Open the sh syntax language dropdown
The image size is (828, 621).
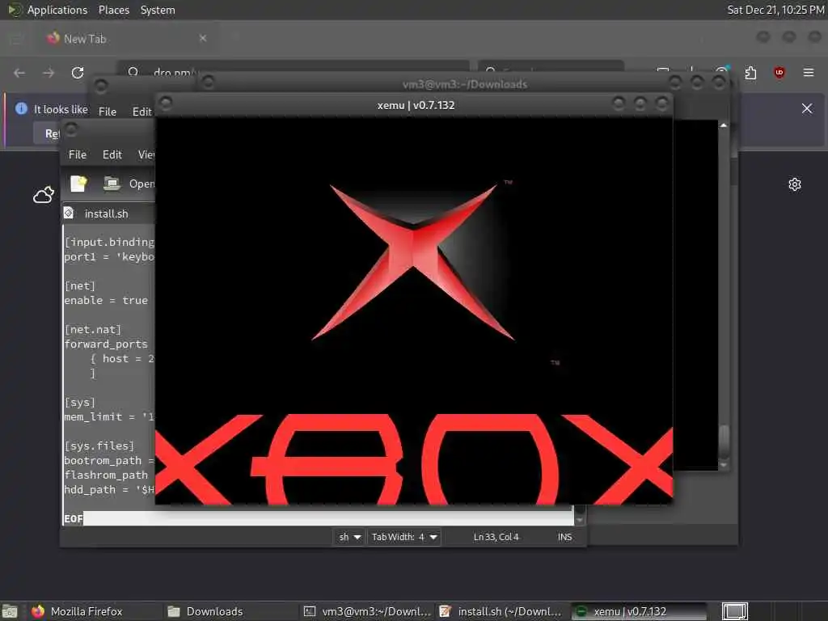tap(349, 537)
